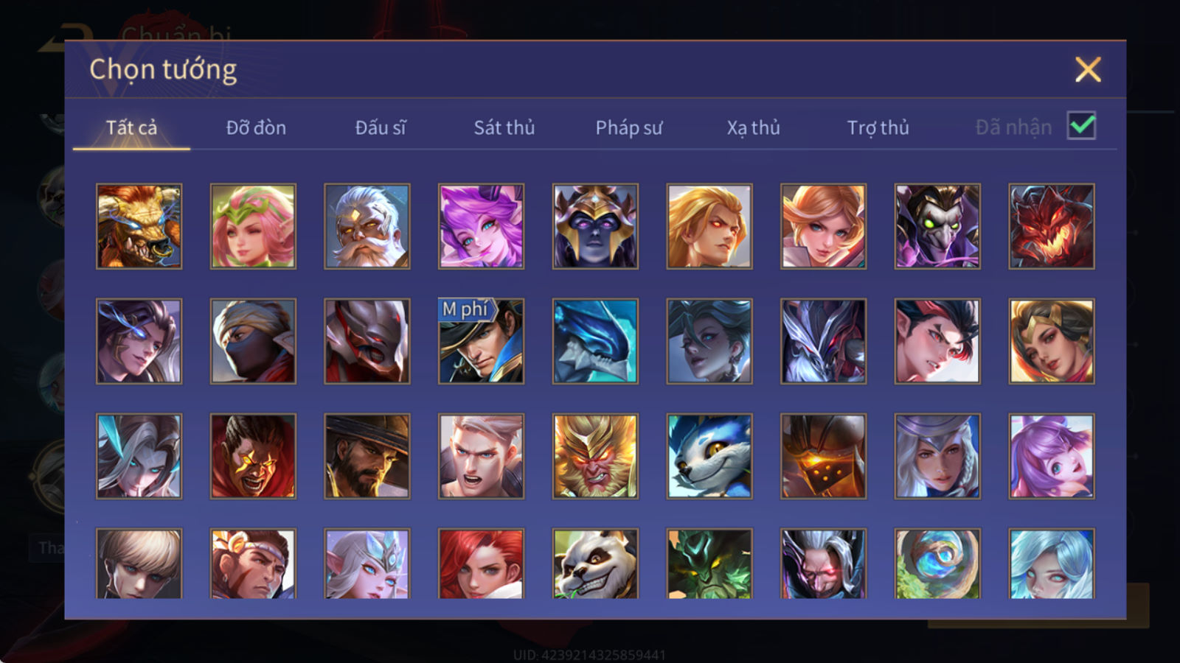Image resolution: width=1180 pixels, height=663 pixels.
Task: Open the Sát thủ tab
Action: click(x=504, y=127)
